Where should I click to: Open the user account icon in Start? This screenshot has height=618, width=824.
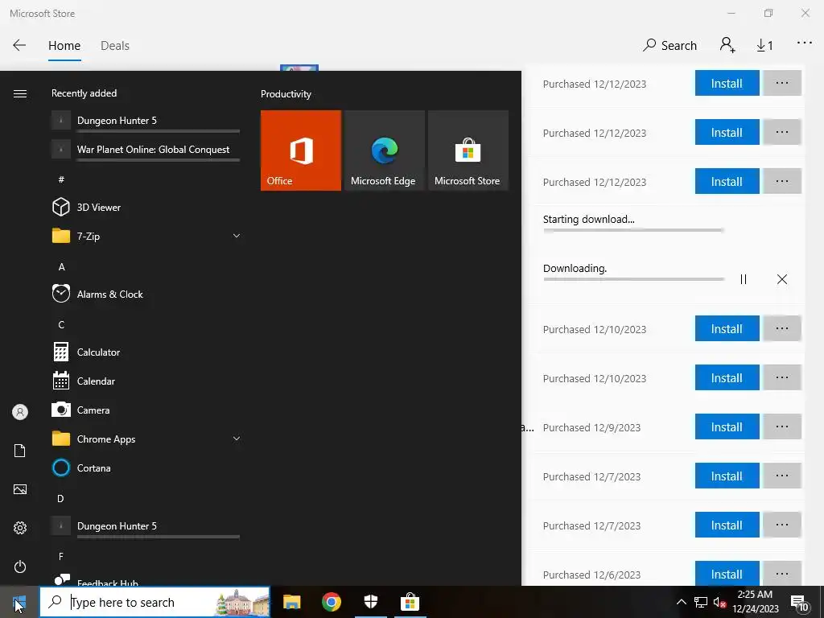click(20, 412)
